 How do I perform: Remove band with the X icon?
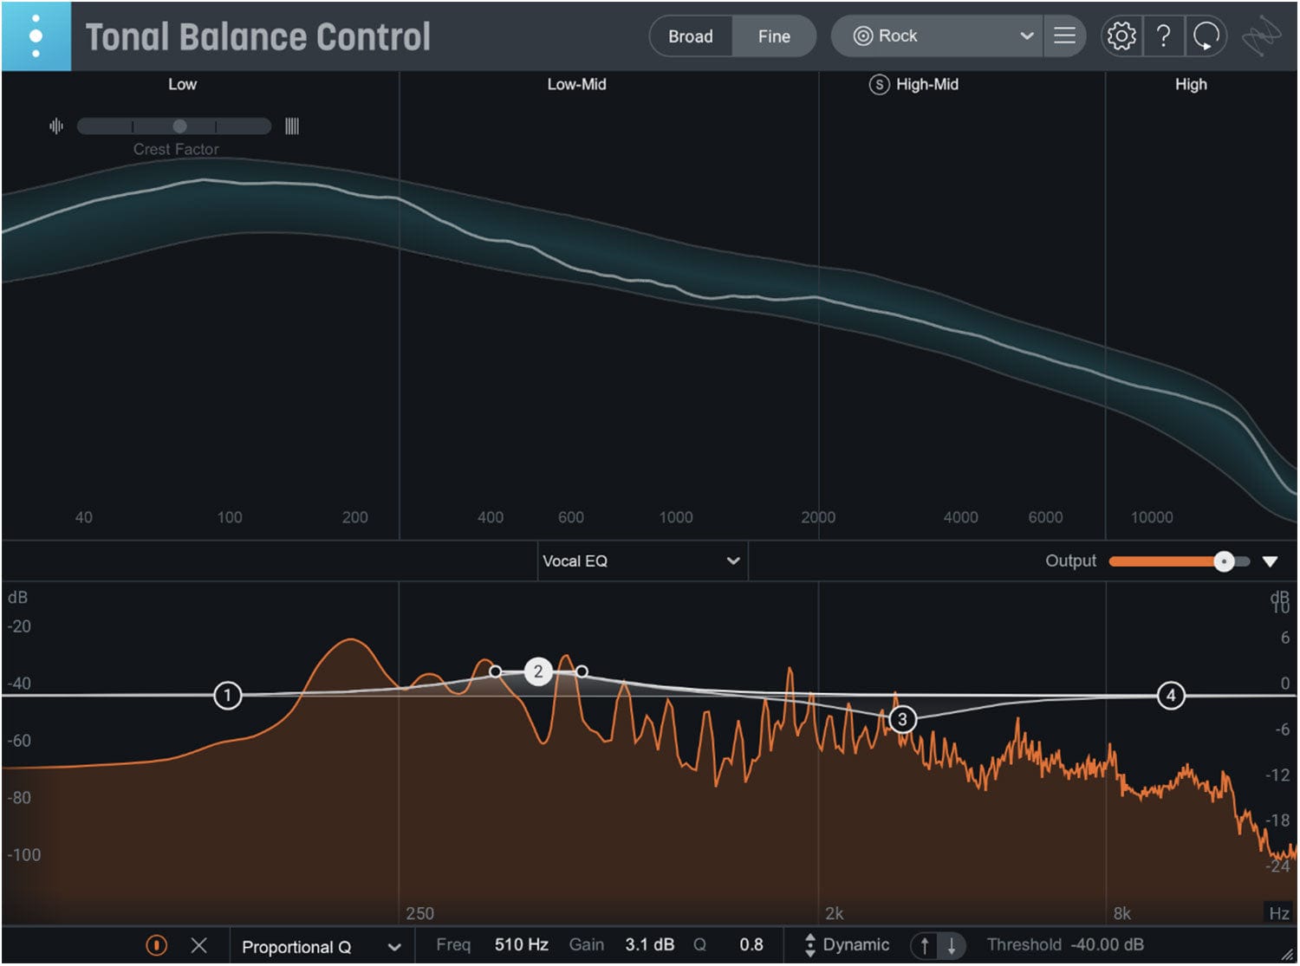(x=198, y=945)
